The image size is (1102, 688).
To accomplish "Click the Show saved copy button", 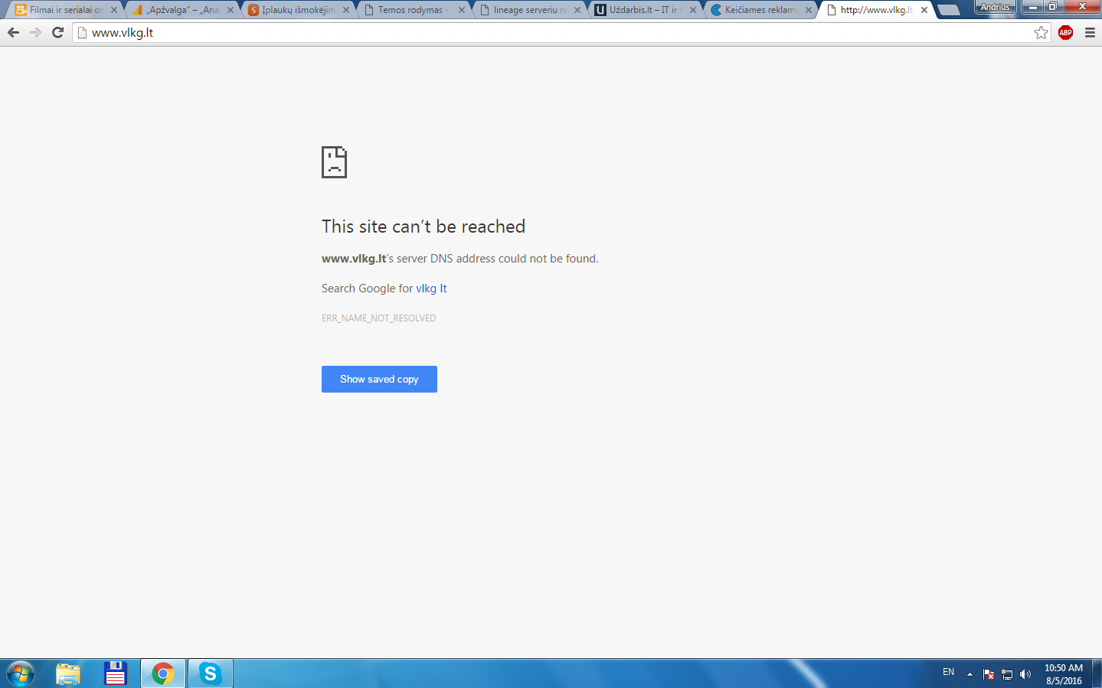I will click(379, 379).
